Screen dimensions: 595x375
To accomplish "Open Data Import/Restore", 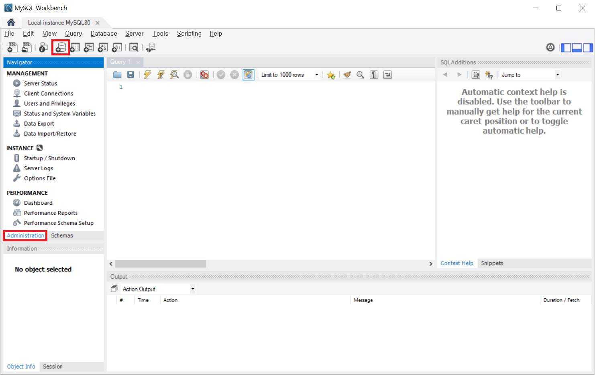I will click(50, 134).
